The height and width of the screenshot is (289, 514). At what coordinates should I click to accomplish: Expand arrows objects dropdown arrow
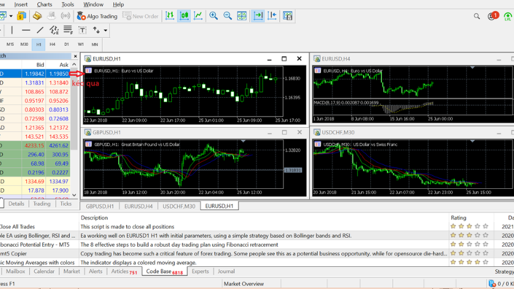tap(105, 31)
